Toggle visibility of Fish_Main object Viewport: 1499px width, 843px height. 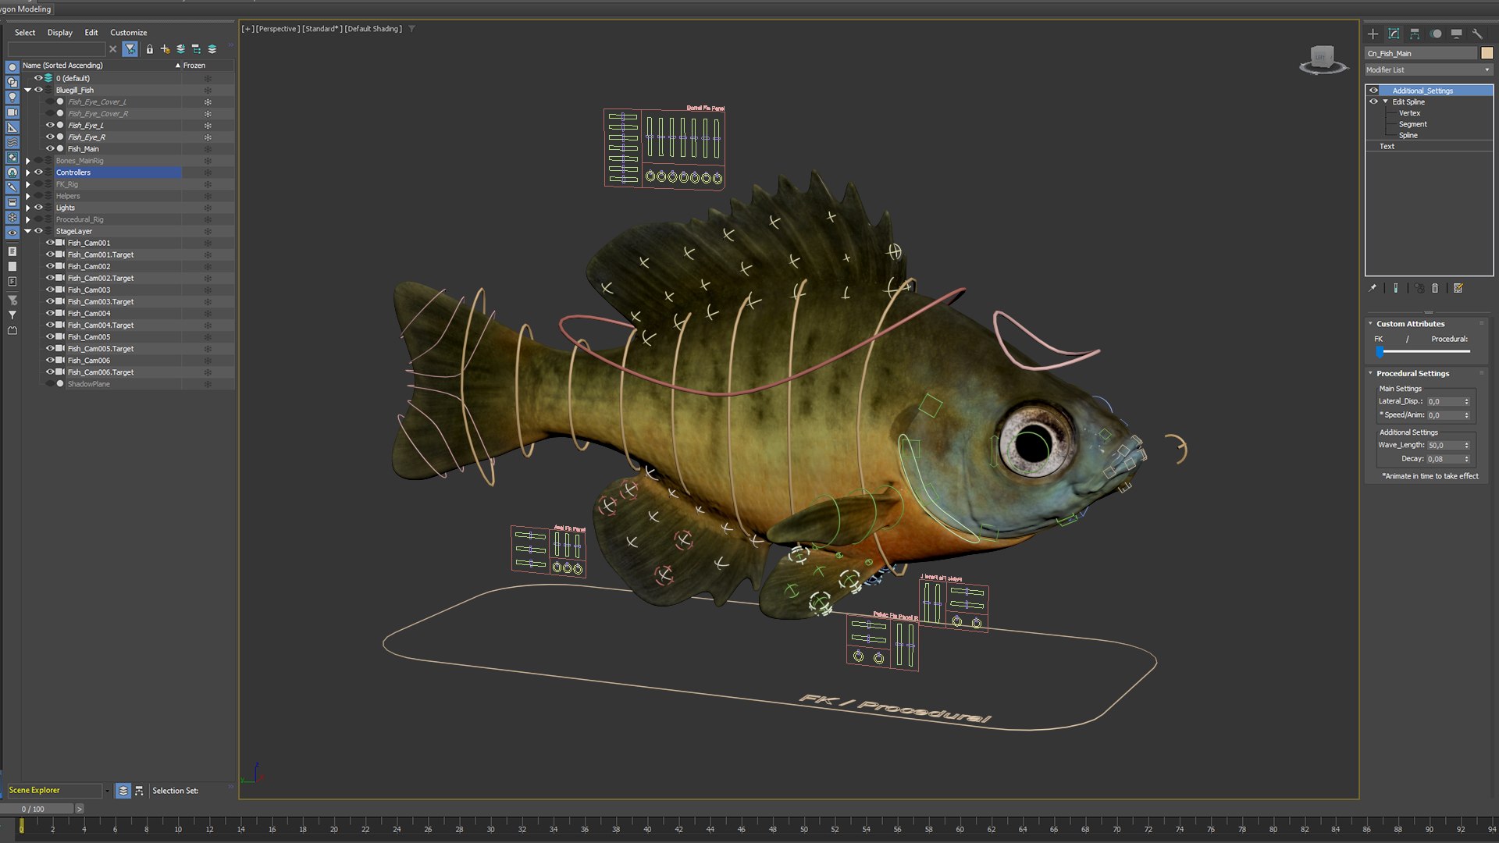[x=50, y=148]
